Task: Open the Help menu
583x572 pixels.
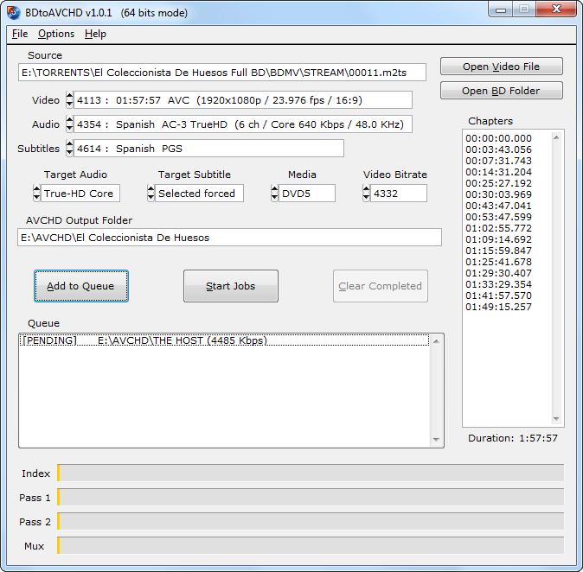Action: point(95,34)
